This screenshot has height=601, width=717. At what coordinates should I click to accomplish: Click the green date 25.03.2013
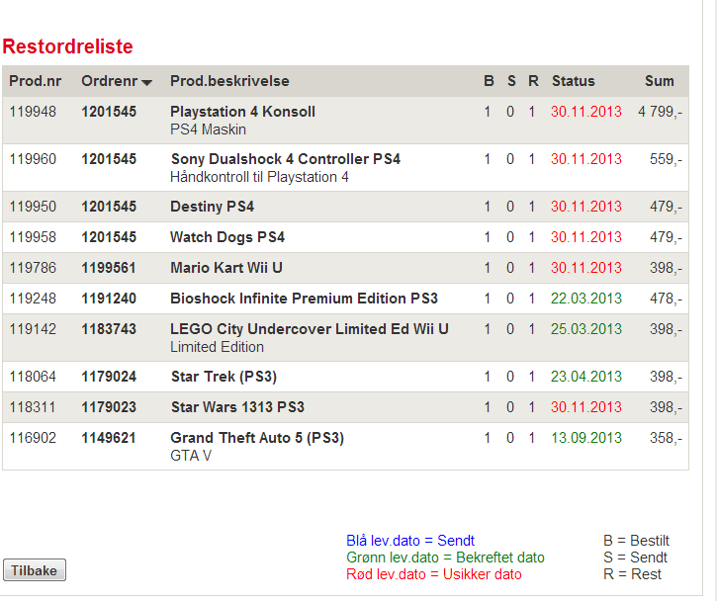click(586, 329)
